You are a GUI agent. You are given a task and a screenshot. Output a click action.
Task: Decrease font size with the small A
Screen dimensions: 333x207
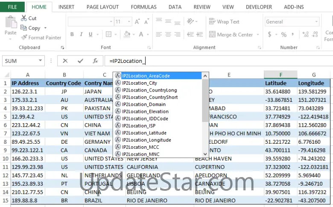(x=146, y=21)
